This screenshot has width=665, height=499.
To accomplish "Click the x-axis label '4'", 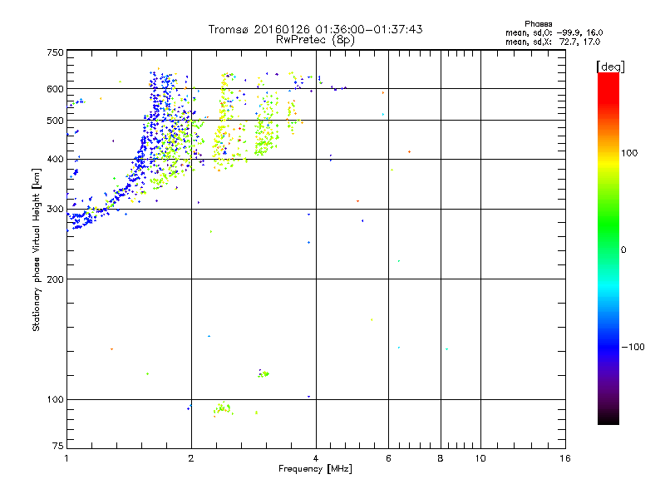I will pyautogui.click(x=316, y=458).
